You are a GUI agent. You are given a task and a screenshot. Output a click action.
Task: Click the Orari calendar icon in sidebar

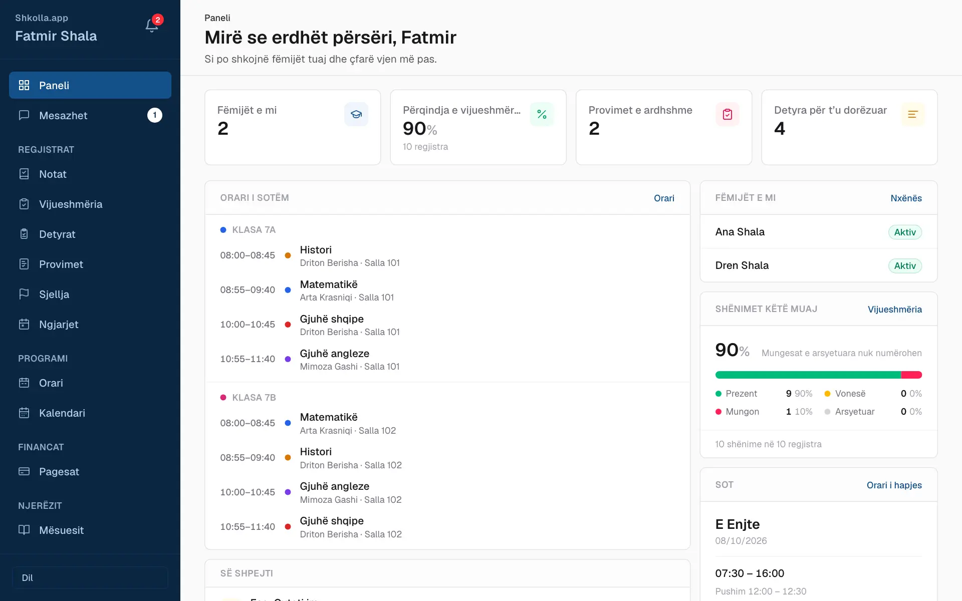(x=24, y=383)
